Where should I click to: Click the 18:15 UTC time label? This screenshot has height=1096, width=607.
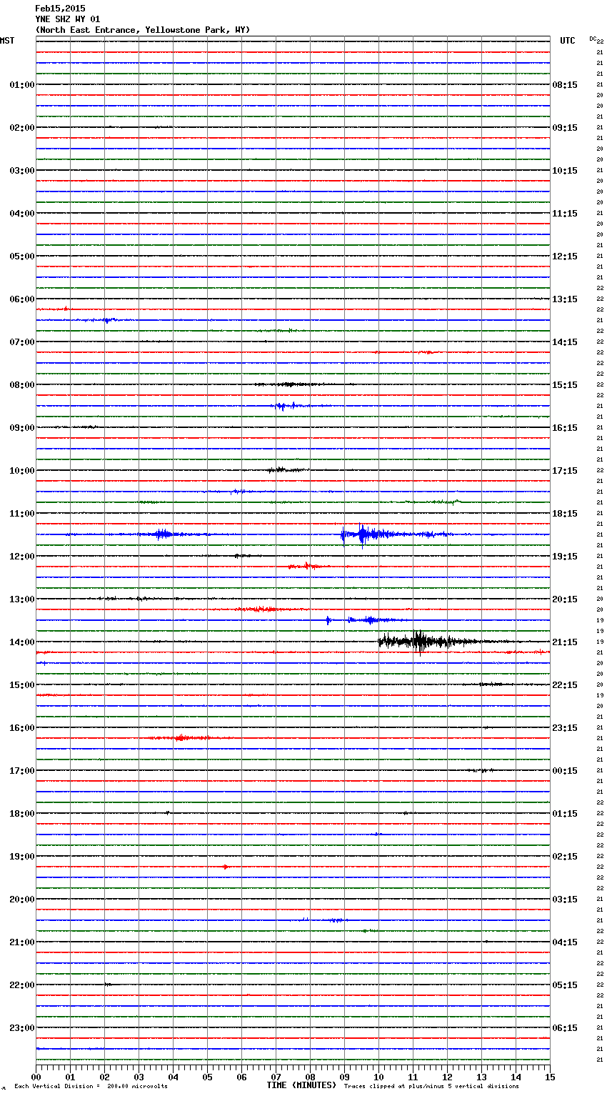click(565, 514)
